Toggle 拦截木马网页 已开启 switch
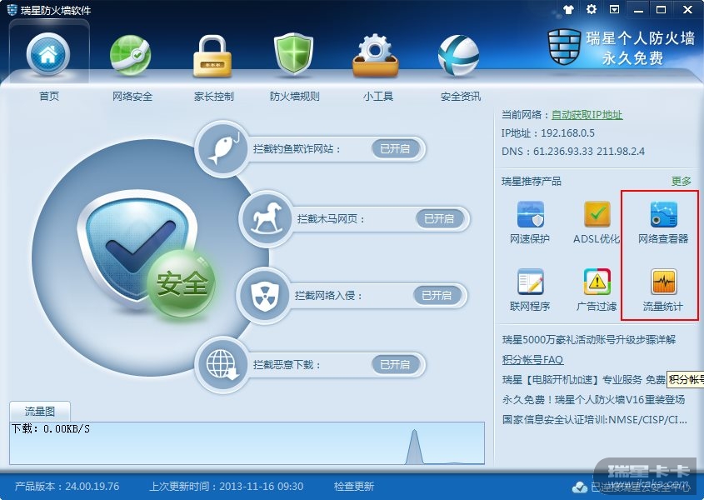The width and height of the screenshot is (704, 500). (440, 219)
